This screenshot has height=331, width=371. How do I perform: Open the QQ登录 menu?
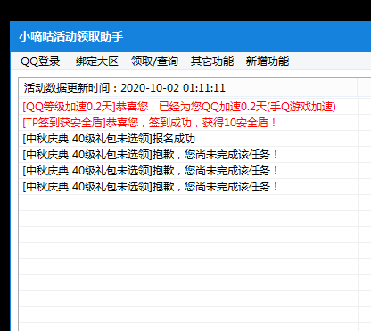40,61
